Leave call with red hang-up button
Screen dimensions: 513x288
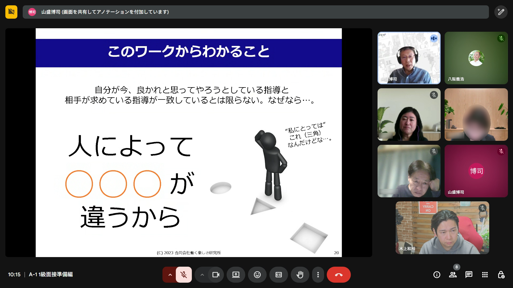339,274
